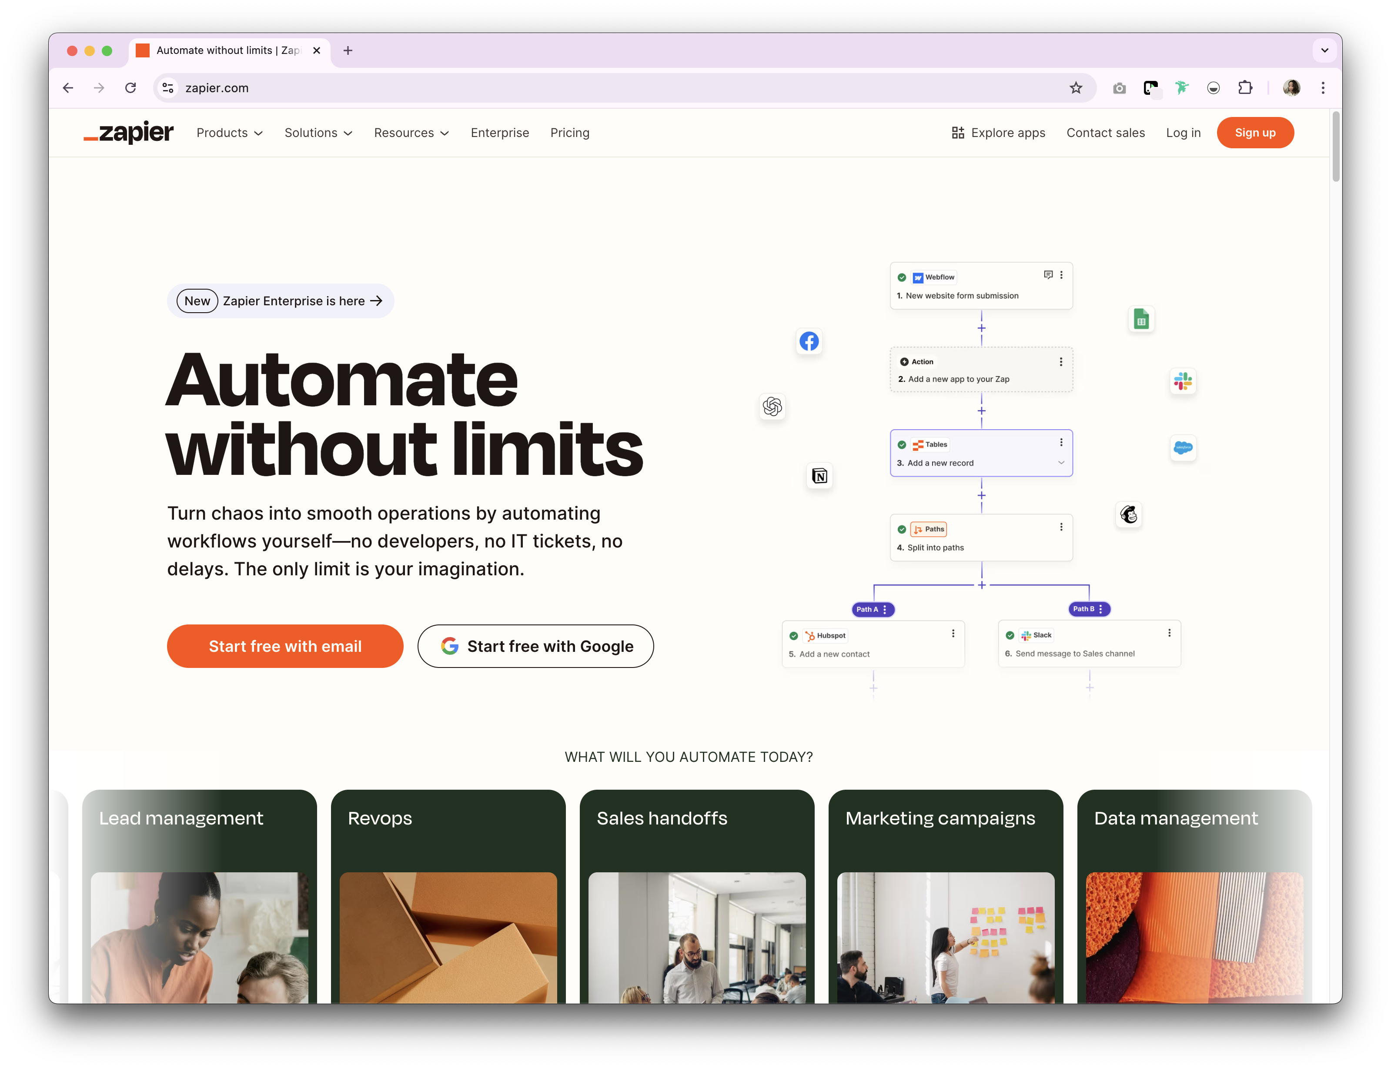Expand the Solutions navigation menu
The height and width of the screenshot is (1068, 1391).
[318, 133]
